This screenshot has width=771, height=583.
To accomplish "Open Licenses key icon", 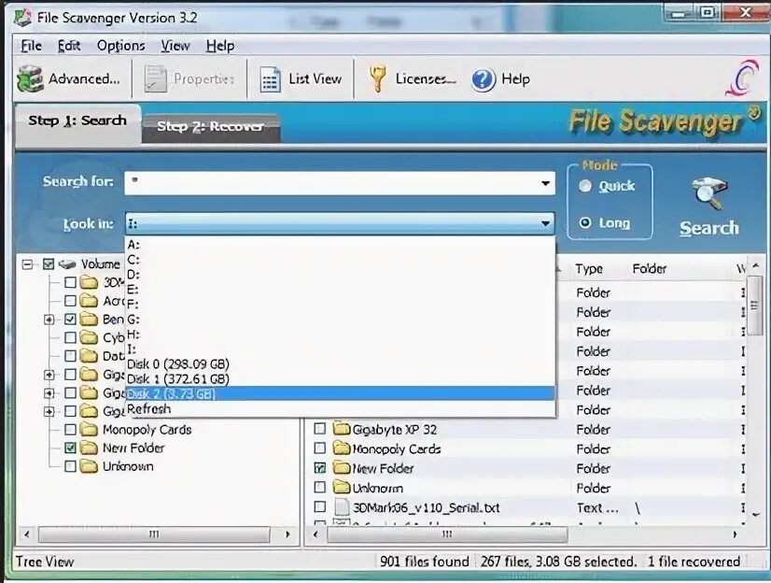I will point(378,79).
